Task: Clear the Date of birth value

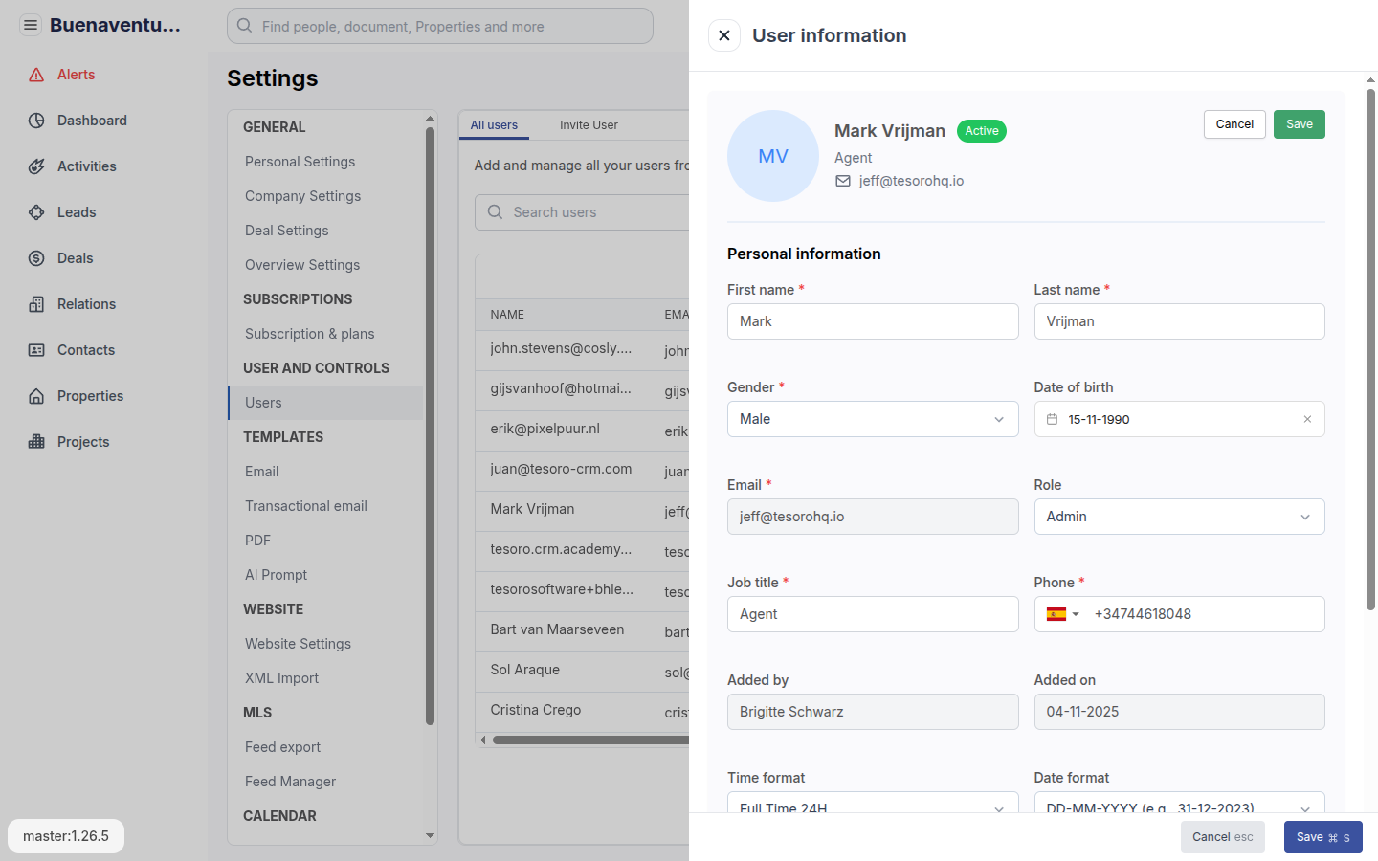Action: click(1307, 419)
